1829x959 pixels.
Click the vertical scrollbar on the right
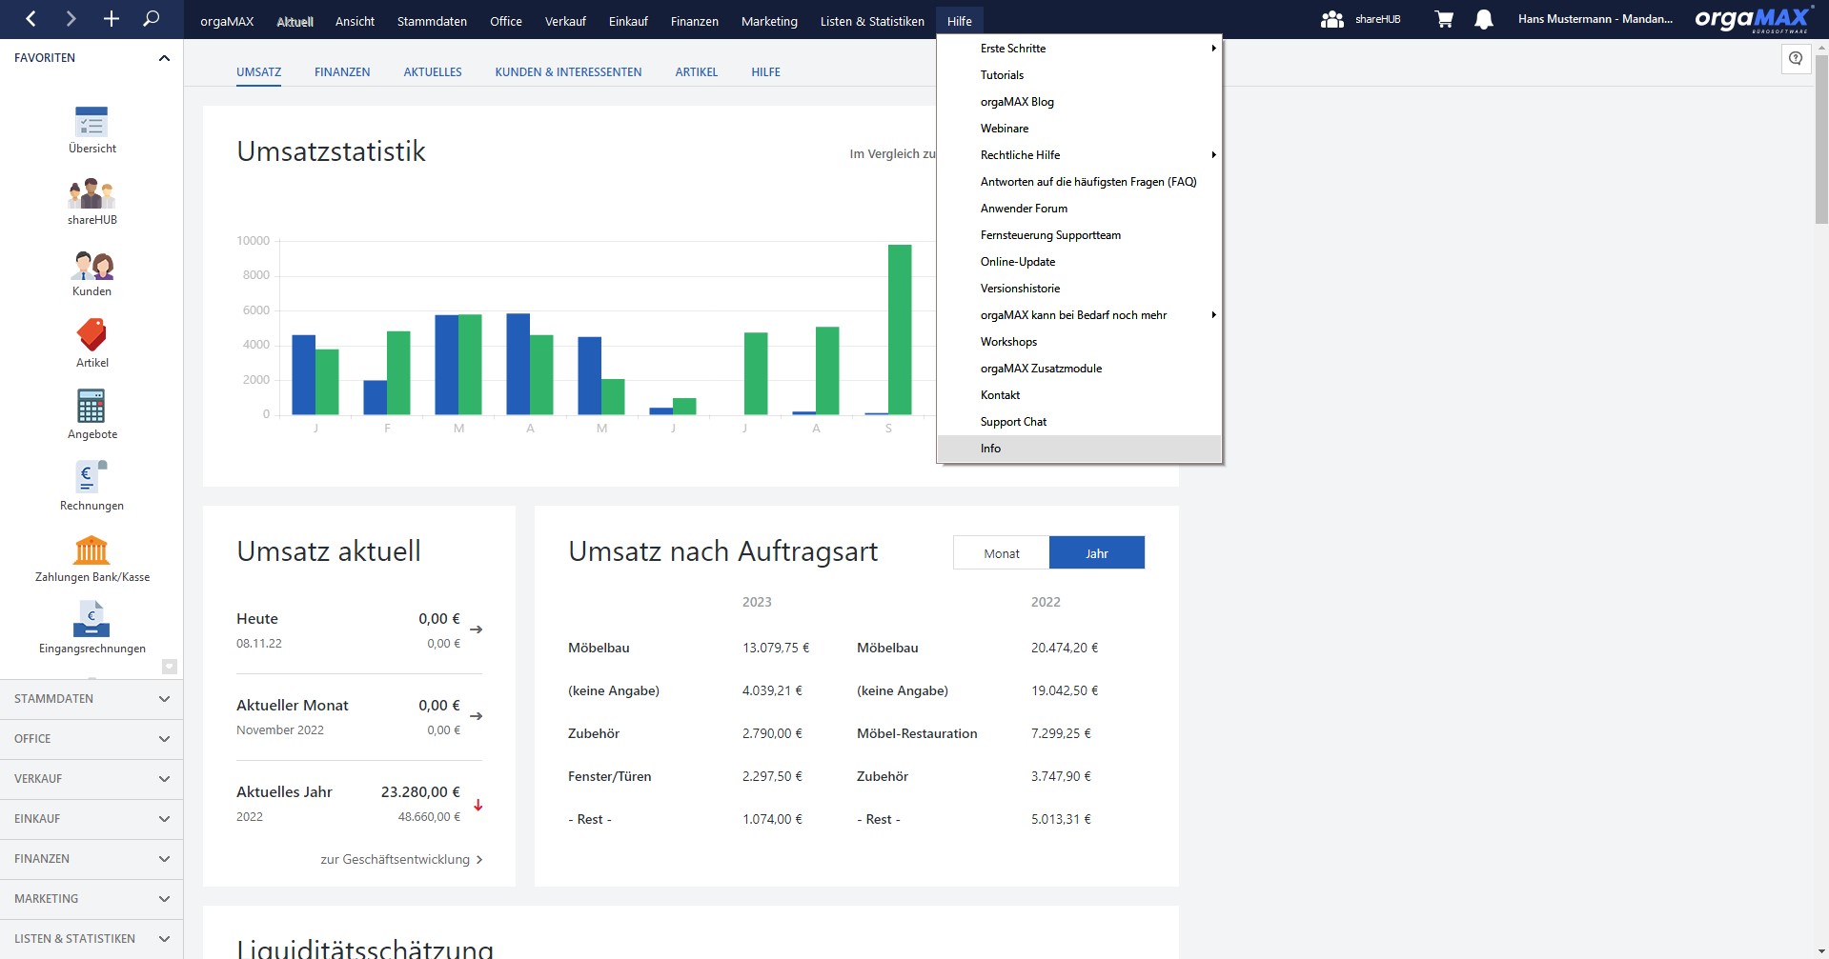pos(1821,143)
